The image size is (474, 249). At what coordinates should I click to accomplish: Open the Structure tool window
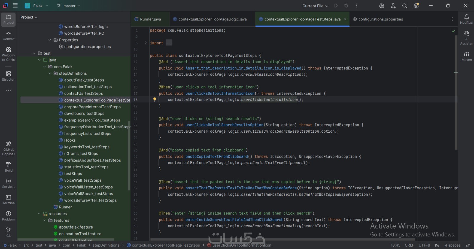8,76
